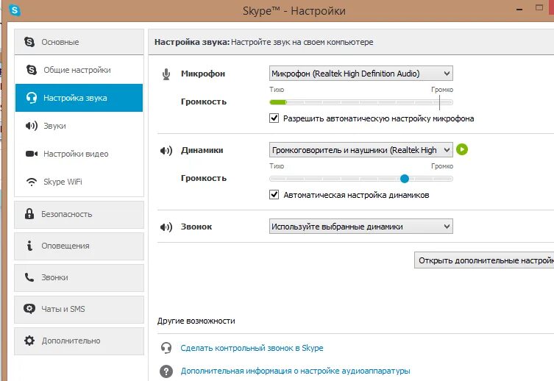This screenshot has height=381, width=554.
Task: Minimize the Skype settings window
Action: (519, 10)
